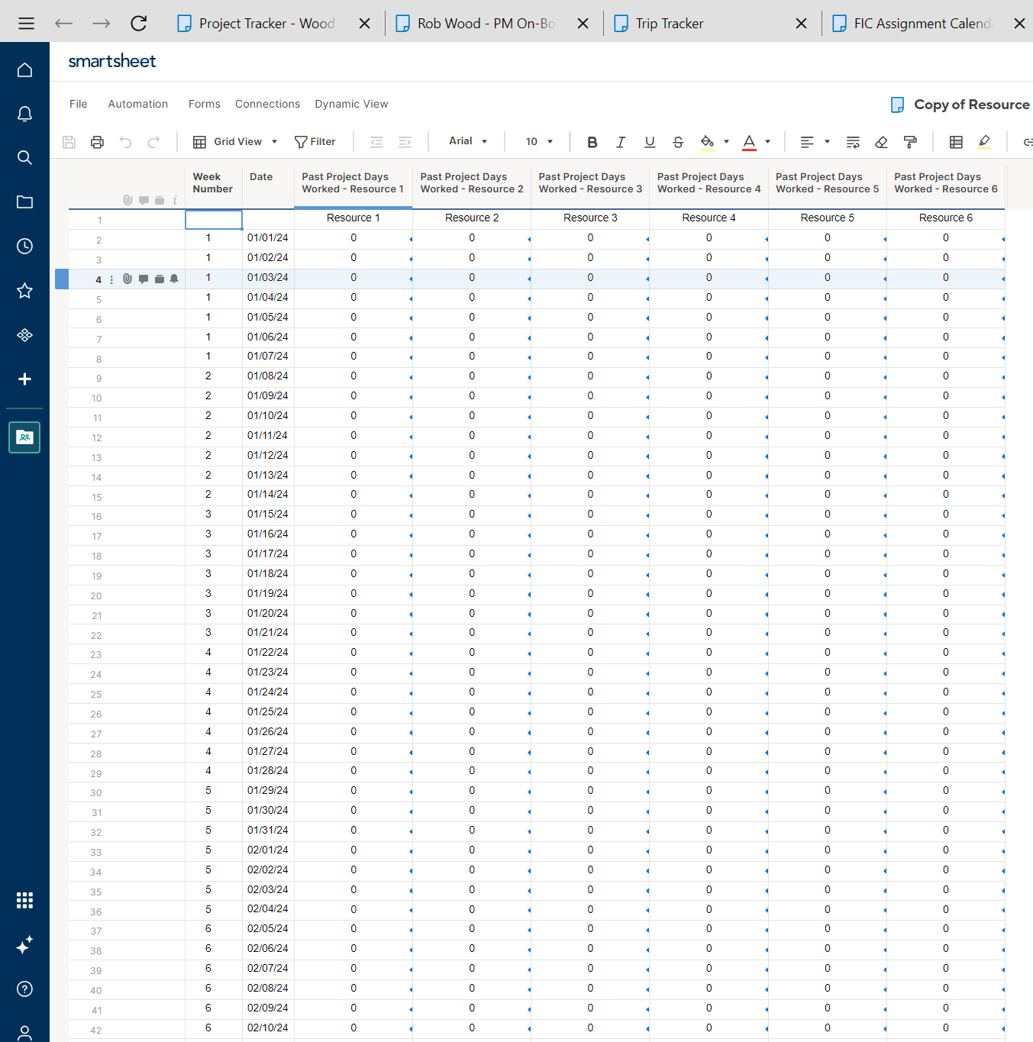Open the Forms menu
This screenshot has height=1042, width=1033.
(205, 104)
